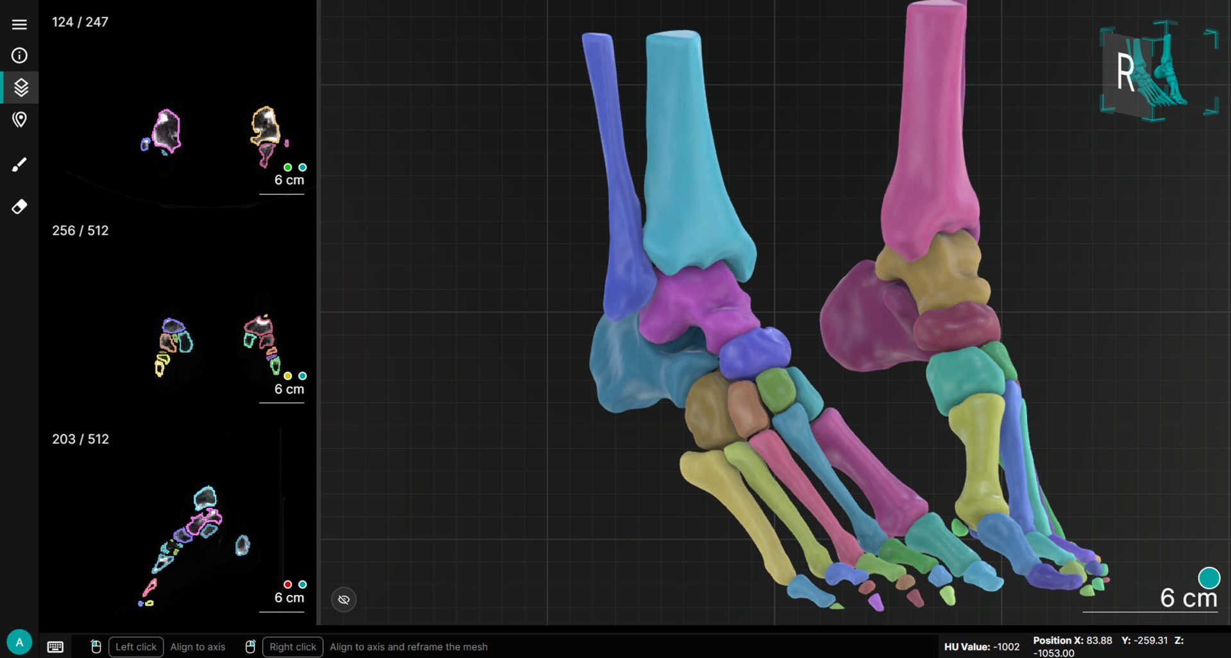Click the yellow dot in middle slice view

(288, 376)
